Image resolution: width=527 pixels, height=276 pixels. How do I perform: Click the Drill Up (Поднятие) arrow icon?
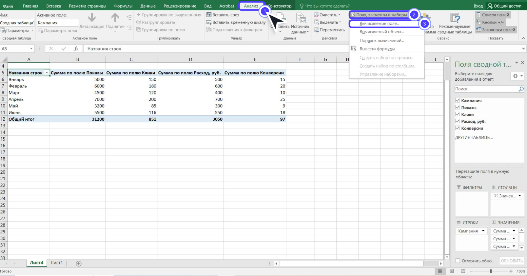115,17
